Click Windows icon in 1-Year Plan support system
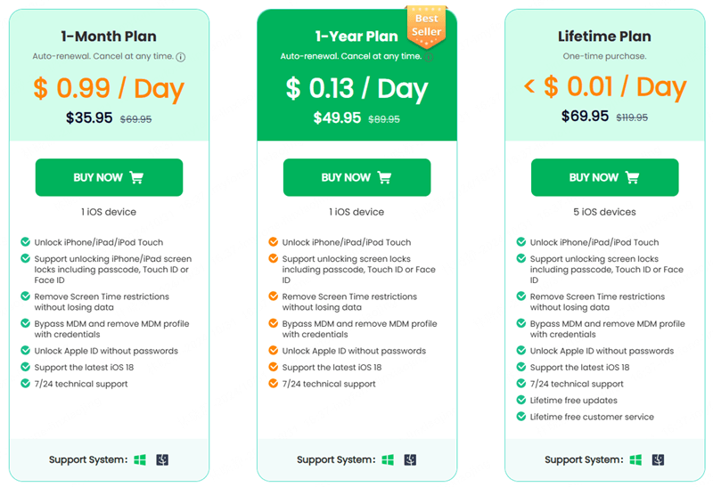This screenshot has height=487, width=713. click(388, 460)
